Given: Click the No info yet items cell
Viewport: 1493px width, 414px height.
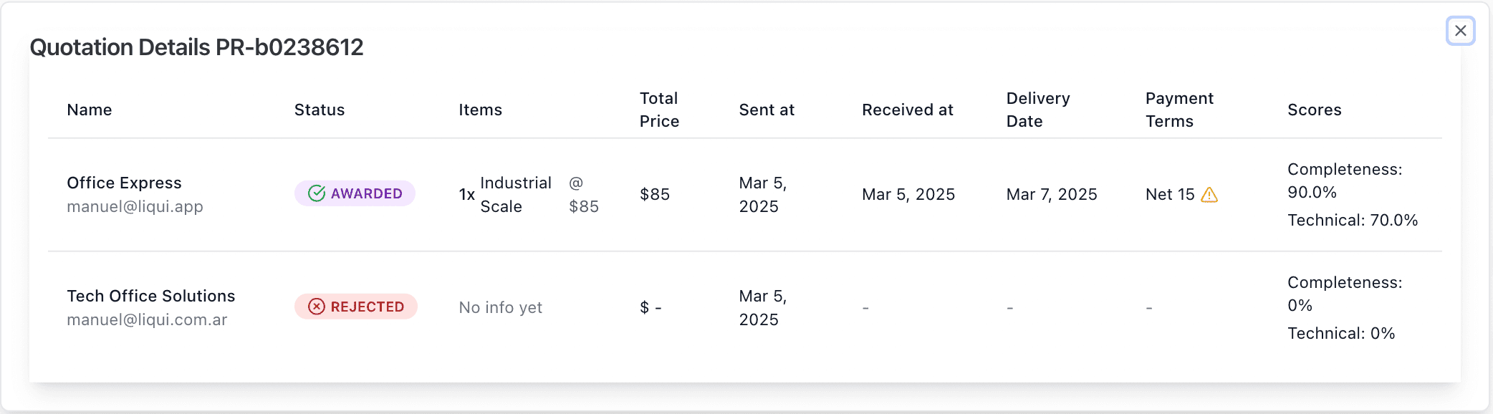Looking at the screenshot, I should point(500,307).
